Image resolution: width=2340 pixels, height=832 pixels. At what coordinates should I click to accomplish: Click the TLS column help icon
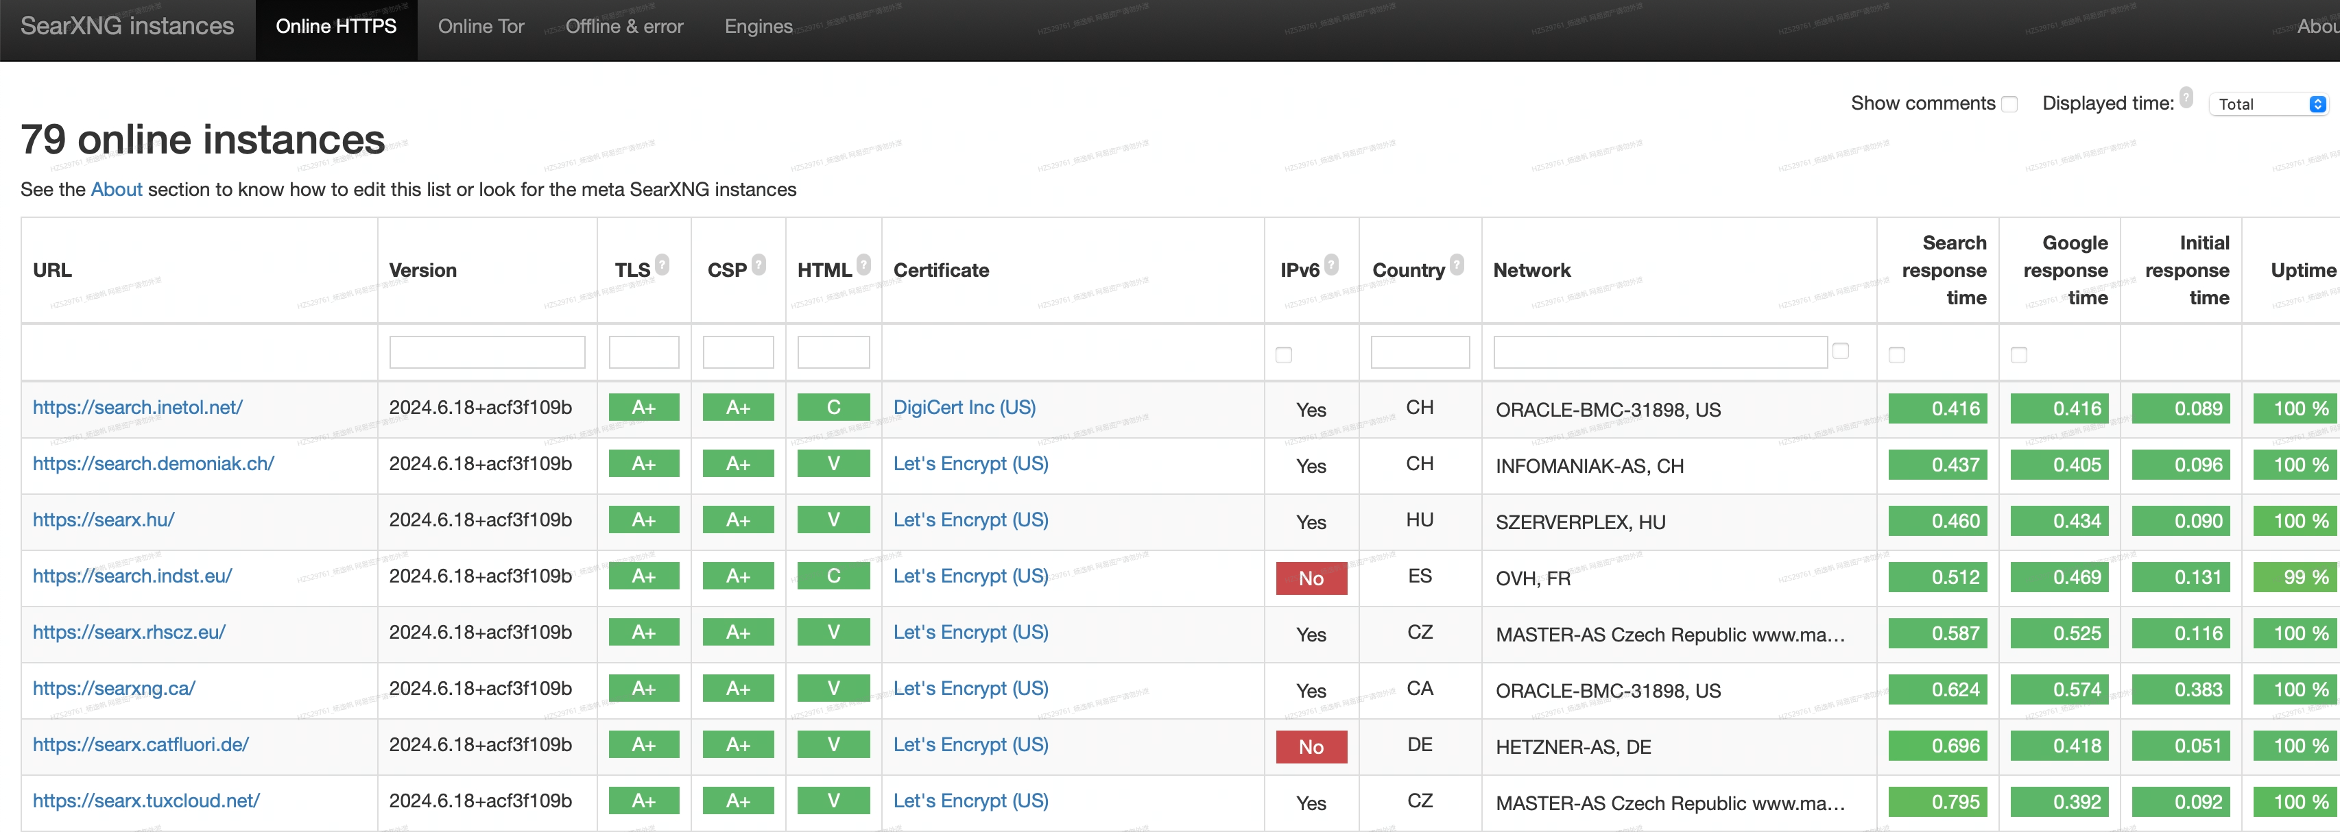coord(663,264)
